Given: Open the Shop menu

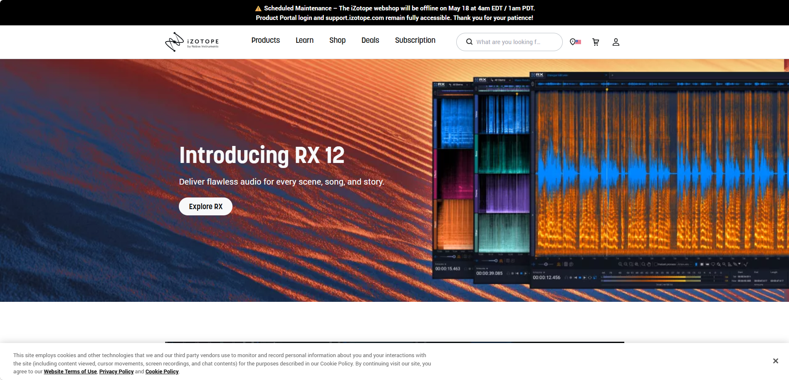Looking at the screenshot, I should pos(337,40).
